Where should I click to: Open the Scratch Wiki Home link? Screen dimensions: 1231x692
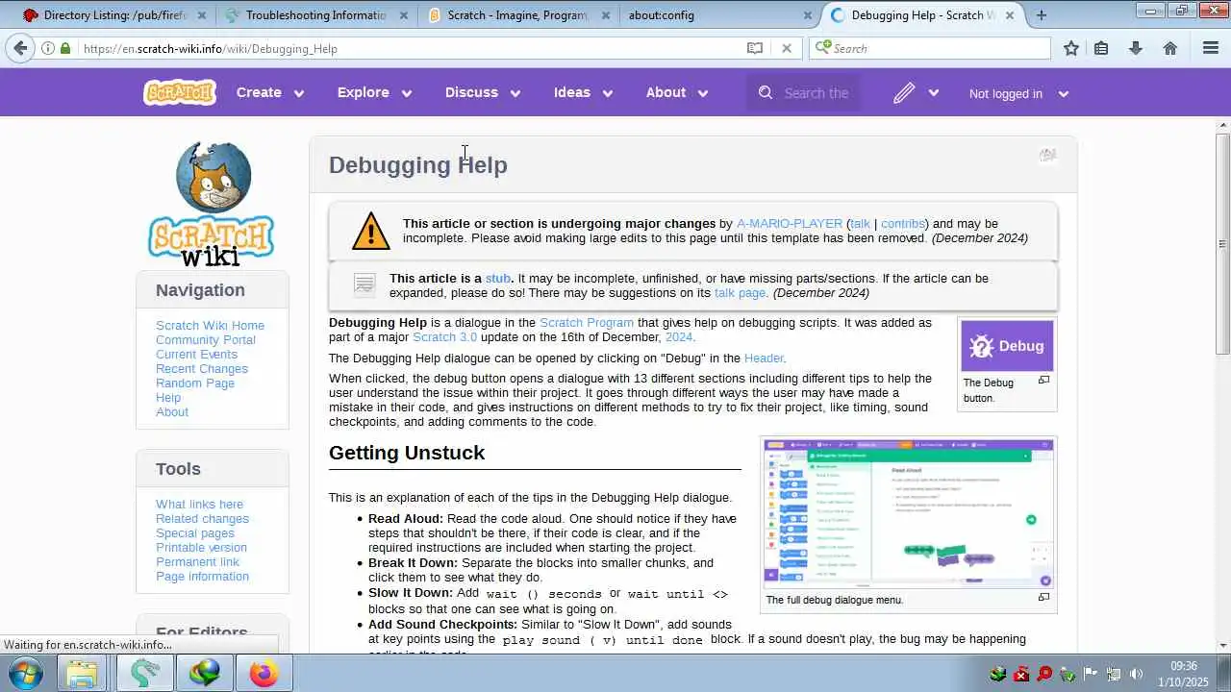tap(210, 325)
